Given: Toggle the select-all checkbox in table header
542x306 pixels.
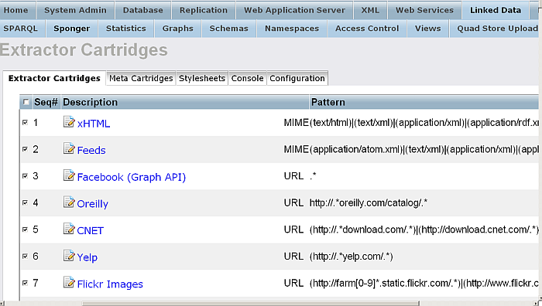Looking at the screenshot, I should (x=26, y=102).
